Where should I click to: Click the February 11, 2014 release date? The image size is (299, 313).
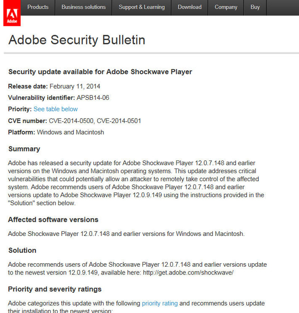(x=75, y=86)
